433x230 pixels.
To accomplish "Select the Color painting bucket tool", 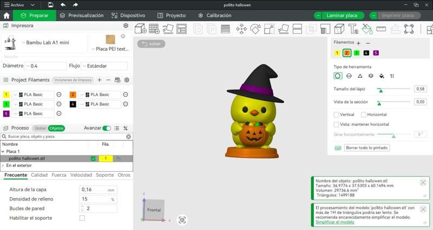I will click(x=367, y=29).
